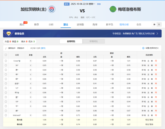
Task: Click the red 同 icon in 金宝* row
Action: click(156, 83)
